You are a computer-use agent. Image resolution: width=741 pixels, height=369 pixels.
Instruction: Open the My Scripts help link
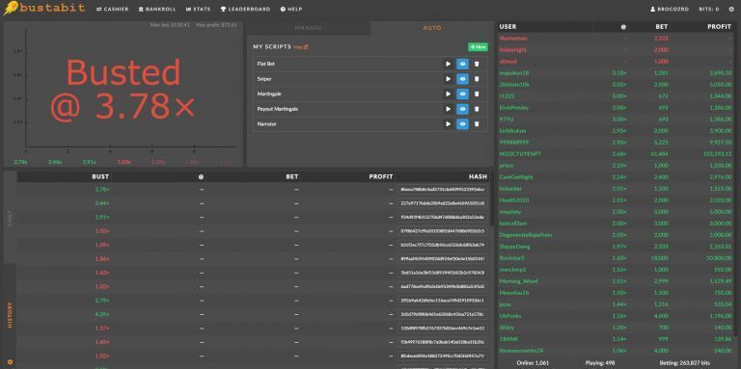pos(301,47)
